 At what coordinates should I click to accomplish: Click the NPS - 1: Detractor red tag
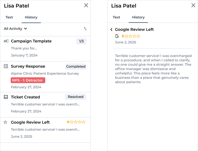coord(28,80)
